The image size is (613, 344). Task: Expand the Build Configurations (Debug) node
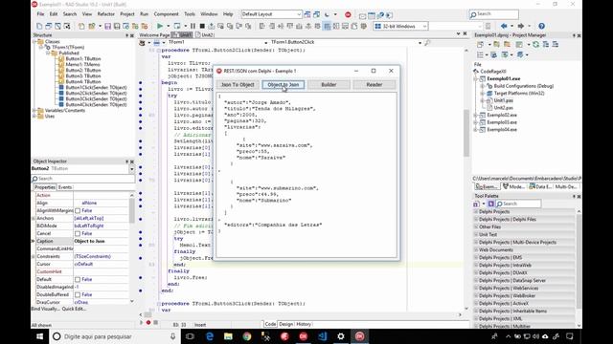483,86
